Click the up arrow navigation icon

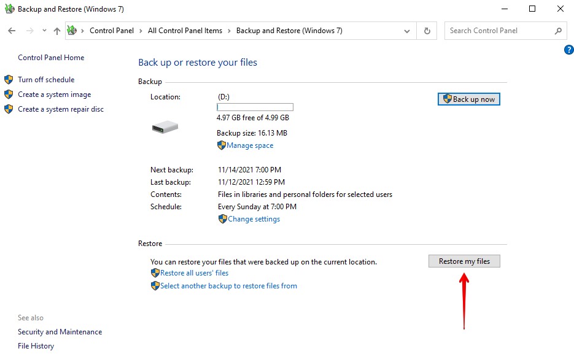pos(57,30)
